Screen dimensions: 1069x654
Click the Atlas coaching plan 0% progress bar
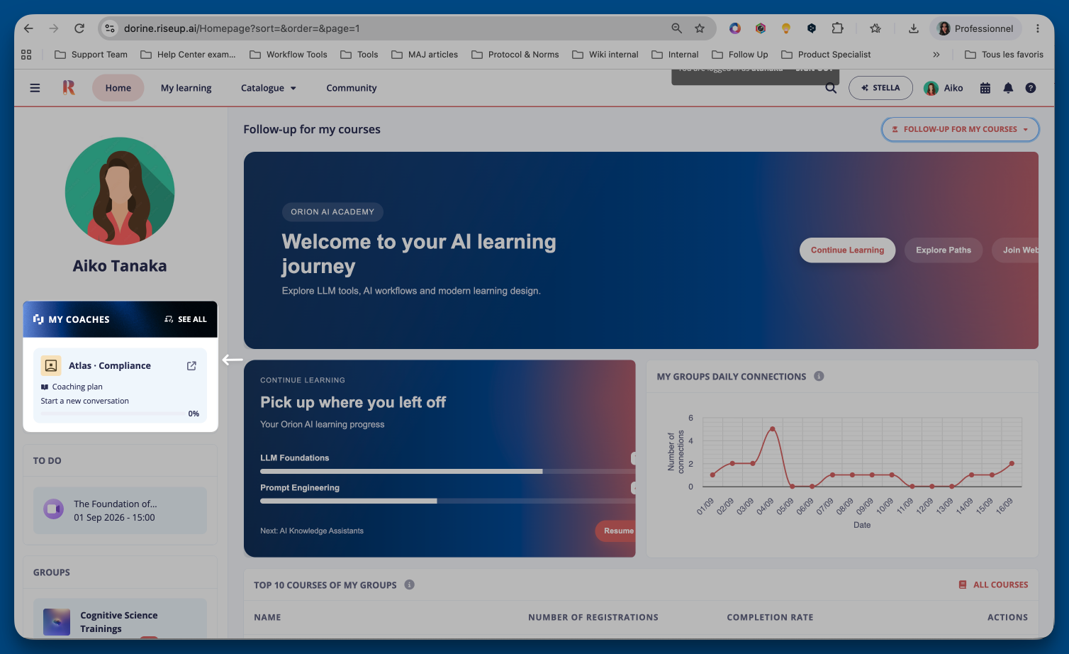pos(113,414)
